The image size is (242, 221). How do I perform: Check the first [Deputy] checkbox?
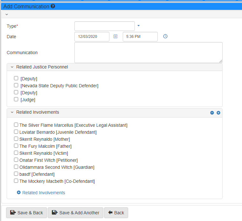pyautogui.click(x=16, y=78)
